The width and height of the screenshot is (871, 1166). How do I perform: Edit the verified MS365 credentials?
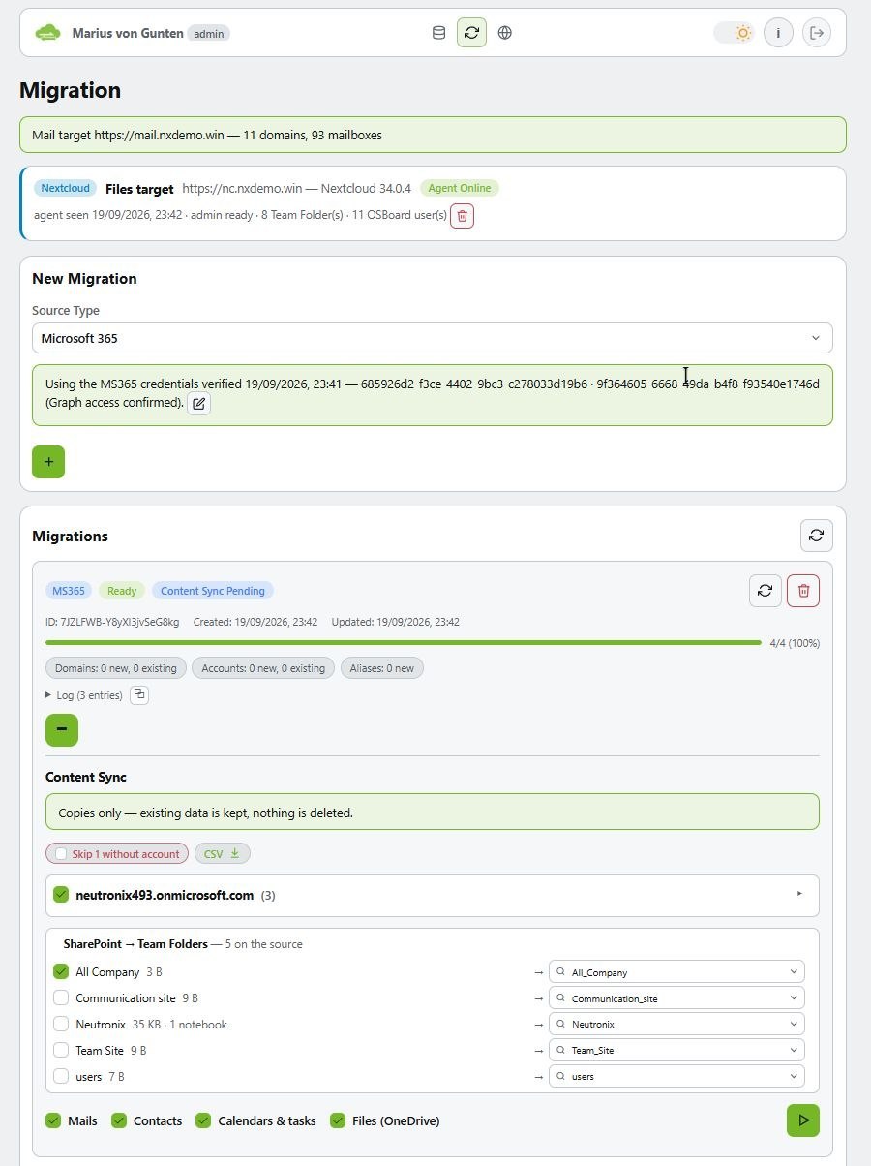(x=198, y=404)
